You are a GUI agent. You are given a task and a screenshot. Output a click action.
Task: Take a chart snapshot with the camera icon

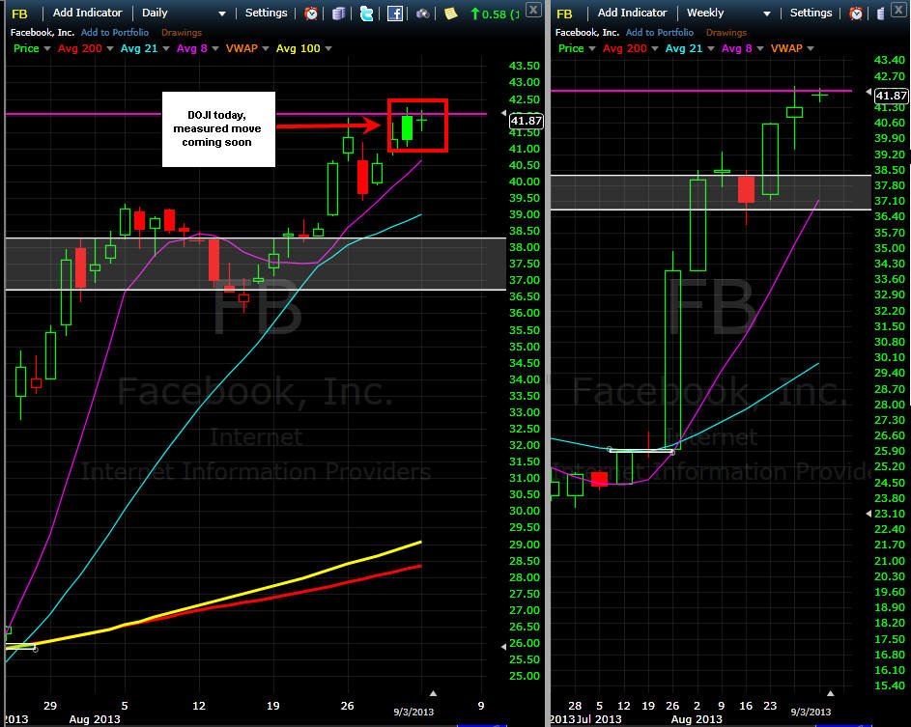(x=422, y=14)
